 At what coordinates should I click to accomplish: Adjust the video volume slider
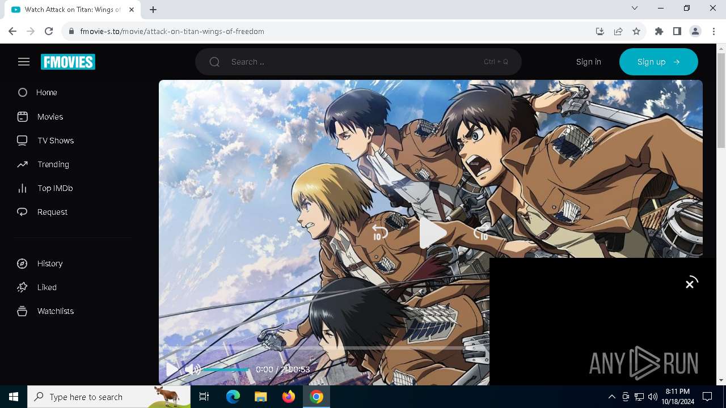point(226,369)
